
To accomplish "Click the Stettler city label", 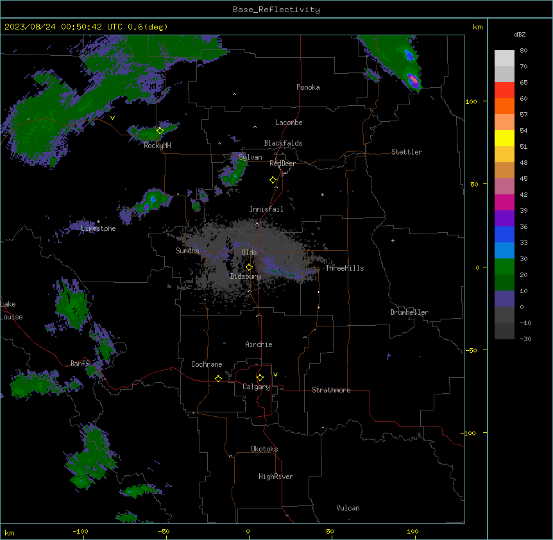I will pyautogui.click(x=406, y=152).
